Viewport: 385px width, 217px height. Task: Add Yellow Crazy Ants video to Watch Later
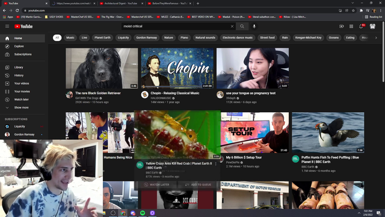[156, 185]
